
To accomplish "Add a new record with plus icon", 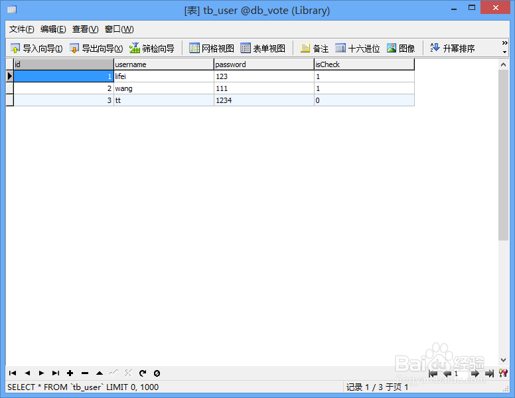I will coord(70,373).
